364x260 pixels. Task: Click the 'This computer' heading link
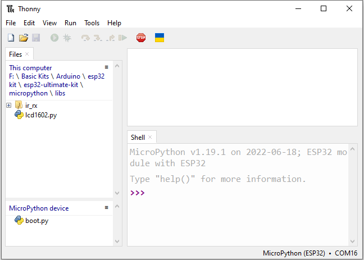point(30,68)
